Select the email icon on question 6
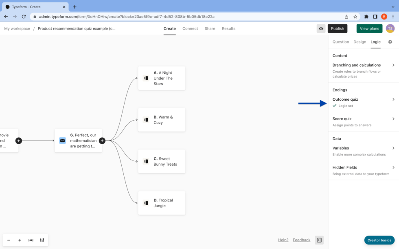This screenshot has width=399, height=249. pos(62,141)
